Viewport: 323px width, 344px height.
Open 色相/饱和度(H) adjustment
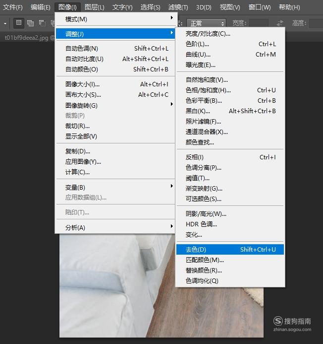(230, 90)
